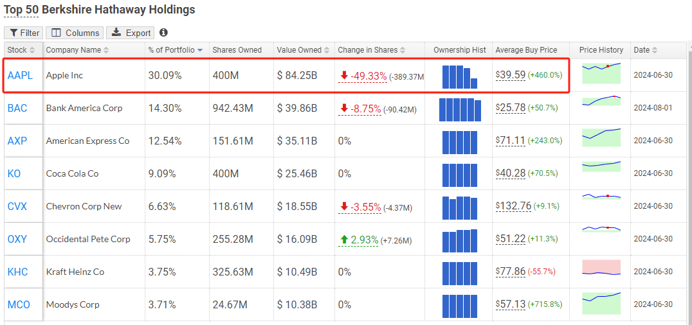The image size is (692, 325).
Task: Click the Shares Owned column header
Action: (x=237, y=50)
